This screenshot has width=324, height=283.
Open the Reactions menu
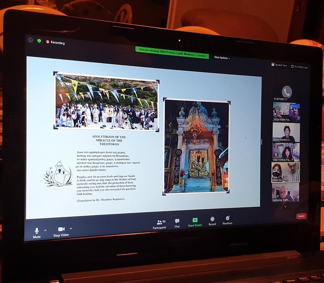[x=227, y=220]
